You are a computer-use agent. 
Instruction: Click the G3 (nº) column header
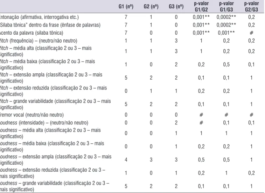click(176, 7)
